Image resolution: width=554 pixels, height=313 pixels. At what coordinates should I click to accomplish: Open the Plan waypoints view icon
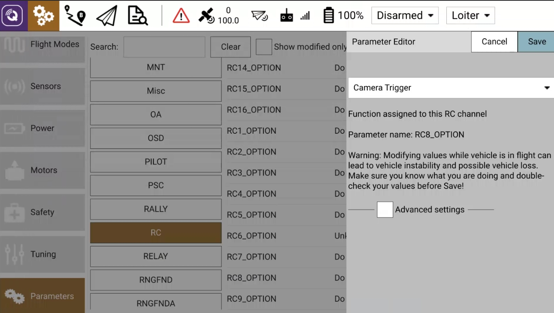pos(75,16)
